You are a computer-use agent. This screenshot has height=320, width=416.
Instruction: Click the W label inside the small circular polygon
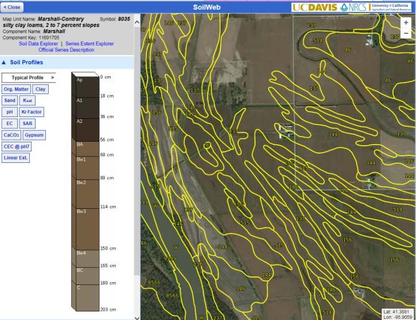click(x=208, y=145)
